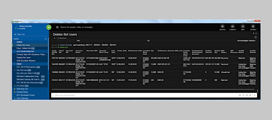Click the chat vertical scrollbar
272x120 pixels.
coord(258,91)
